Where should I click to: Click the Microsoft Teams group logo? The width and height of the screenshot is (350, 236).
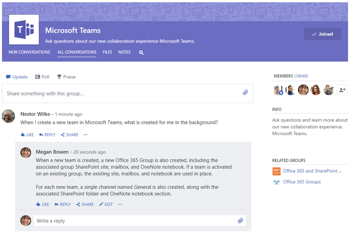click(24, 30)
